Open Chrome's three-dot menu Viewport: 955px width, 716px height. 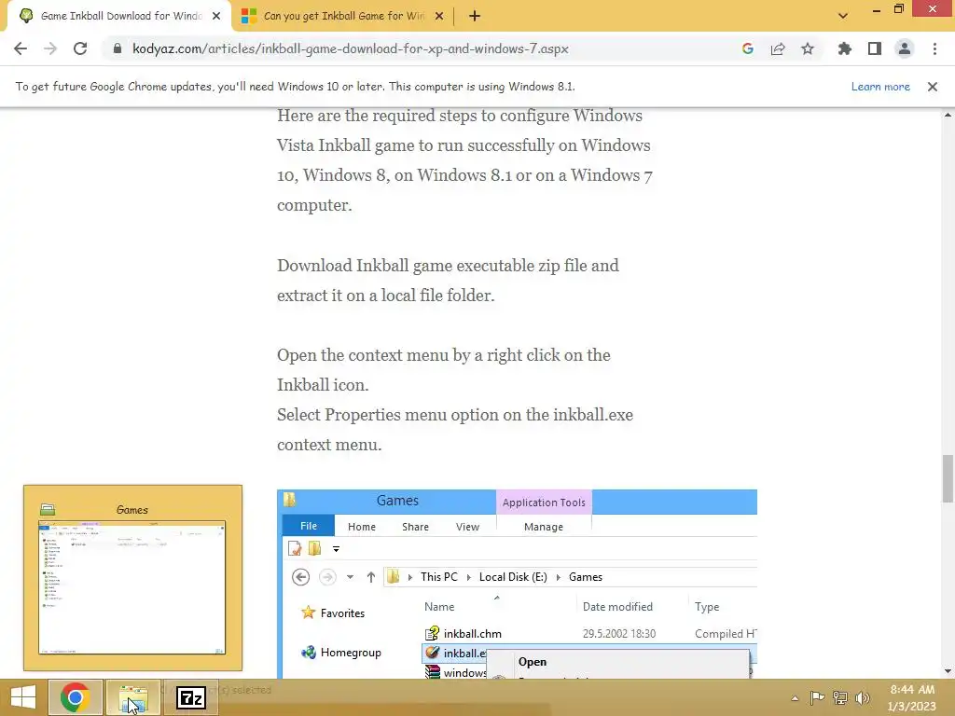(x=934, y=48)
